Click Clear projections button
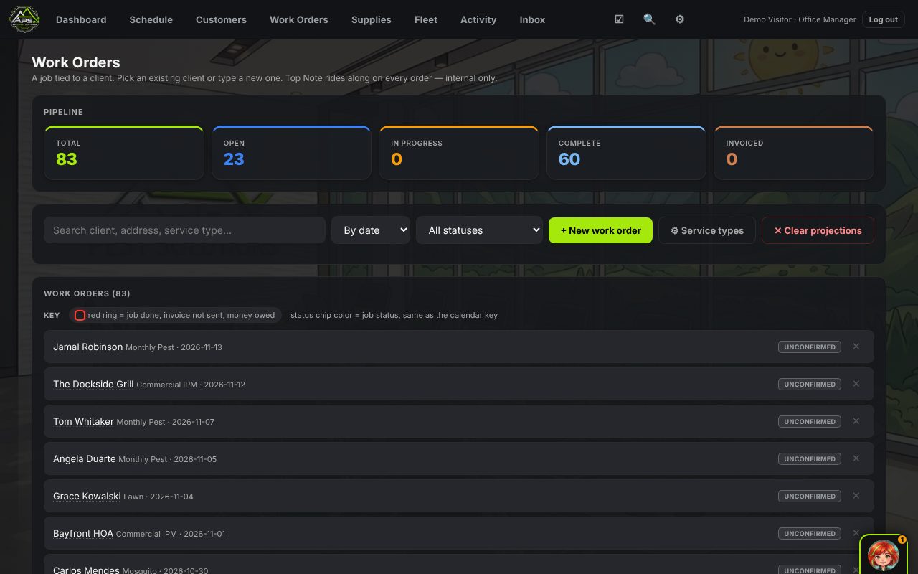Screen dimensions: 918x574 click(x=818, y=230)
